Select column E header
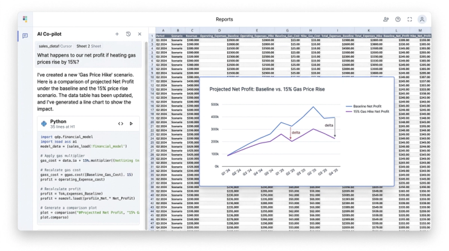This screenshot has width=449, height=251. coord(257,30)
